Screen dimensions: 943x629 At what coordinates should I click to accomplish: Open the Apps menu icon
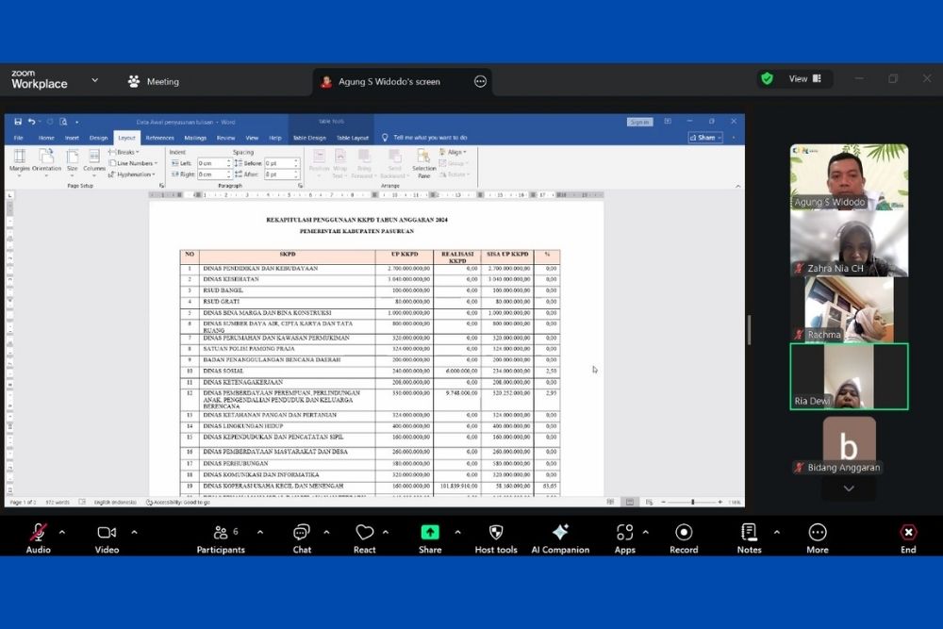[624, 535]
